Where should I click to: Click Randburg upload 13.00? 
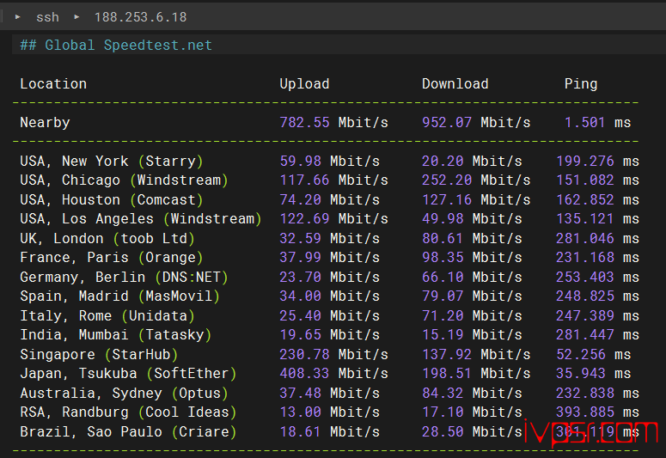tap(300, 412)
